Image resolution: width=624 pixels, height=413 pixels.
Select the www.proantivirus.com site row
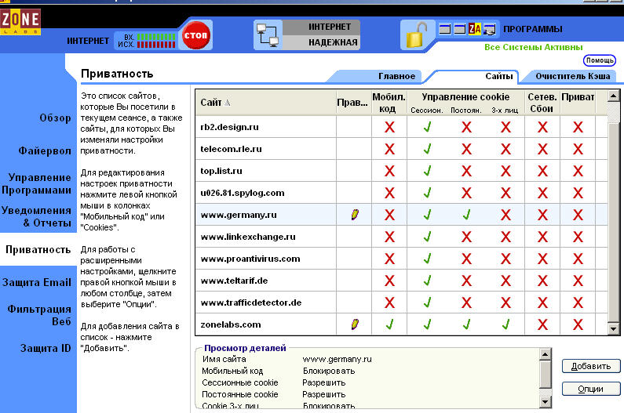(x=401, y=259)
